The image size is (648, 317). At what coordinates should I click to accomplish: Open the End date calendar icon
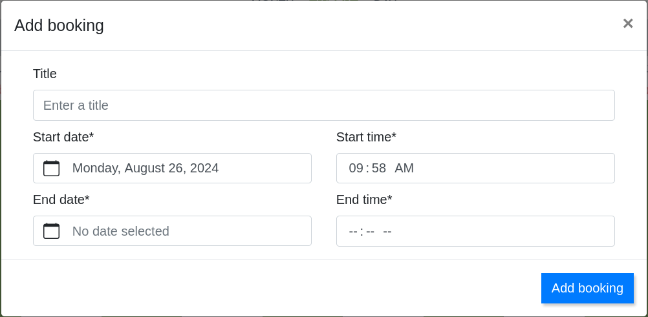tap(51, 231)
